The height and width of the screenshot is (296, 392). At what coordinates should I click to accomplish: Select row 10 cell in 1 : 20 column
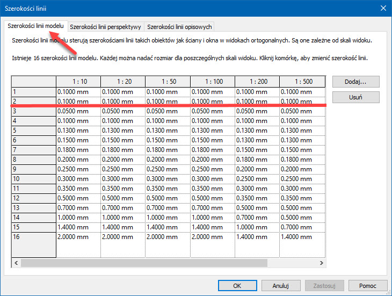(123, 178)
